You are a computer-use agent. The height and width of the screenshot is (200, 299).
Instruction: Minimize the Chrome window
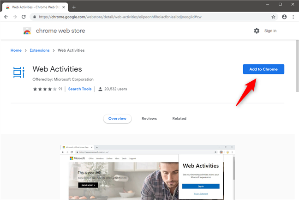[268, 4]
